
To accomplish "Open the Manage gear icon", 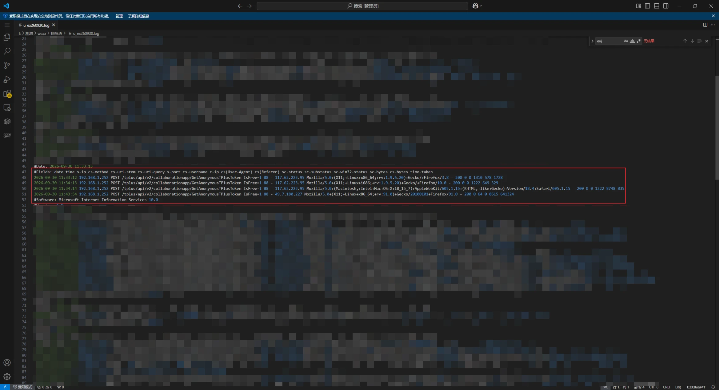I will pos(7,377).
